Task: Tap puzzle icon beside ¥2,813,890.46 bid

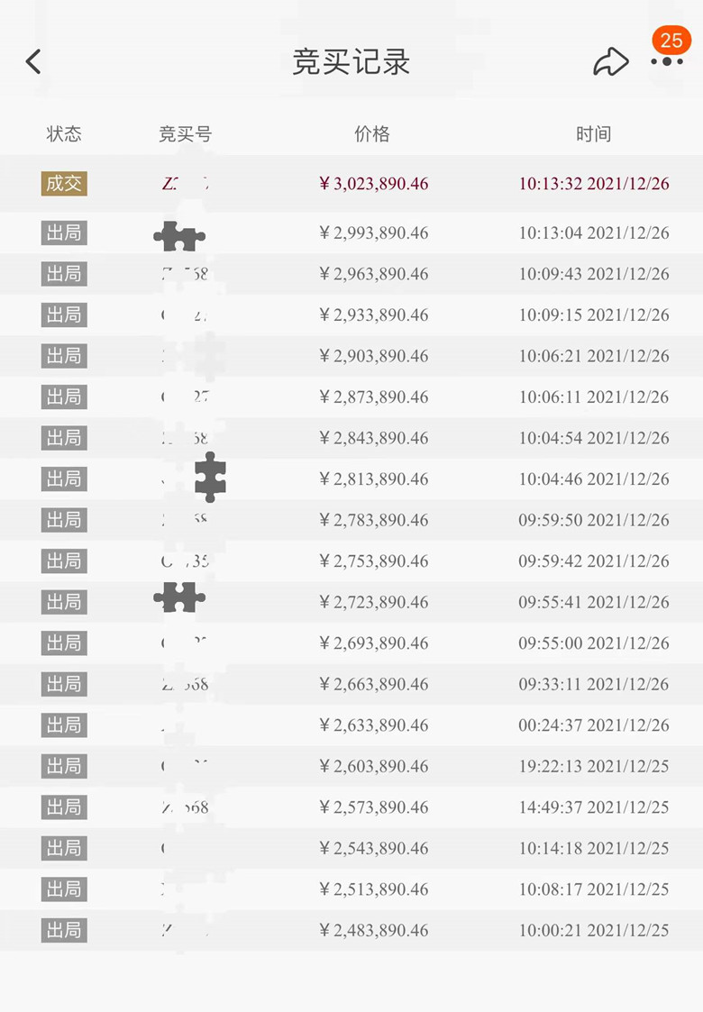Action: point(210,477)
